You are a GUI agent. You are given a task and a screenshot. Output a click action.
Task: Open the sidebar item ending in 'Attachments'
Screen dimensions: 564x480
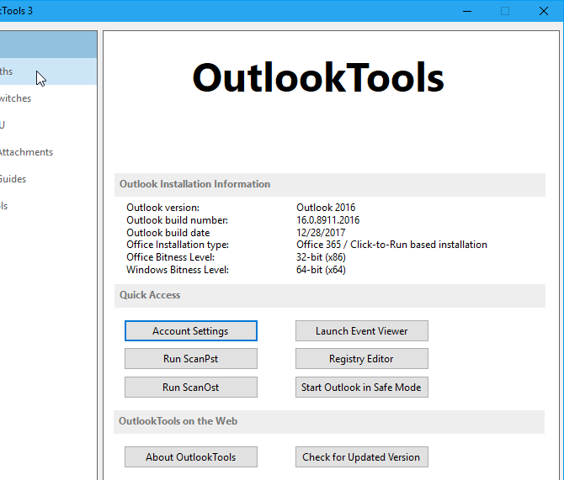click(x=48, y=152)
